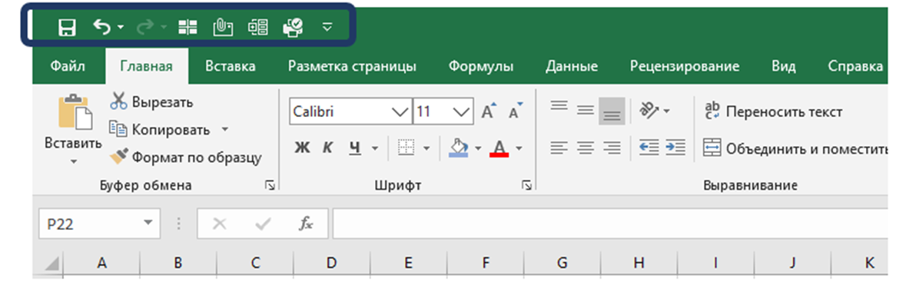Click the fx insert function icon
906x286 pixels.
click(306, 224)
